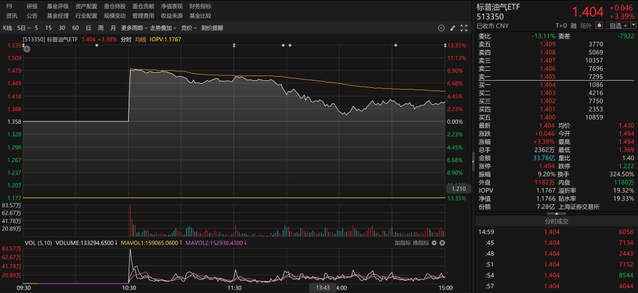638x293 pixels.
Task: Close the VOL indicator panel
Action: [x=442, y=243]
